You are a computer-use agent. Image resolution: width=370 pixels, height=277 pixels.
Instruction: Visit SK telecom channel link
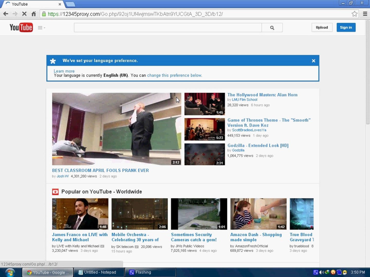(125, 247)
